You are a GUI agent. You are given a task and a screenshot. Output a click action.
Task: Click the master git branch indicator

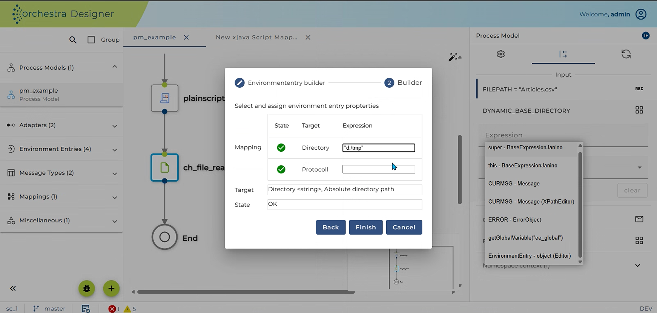pyautogui.click(x=49, y=308)
